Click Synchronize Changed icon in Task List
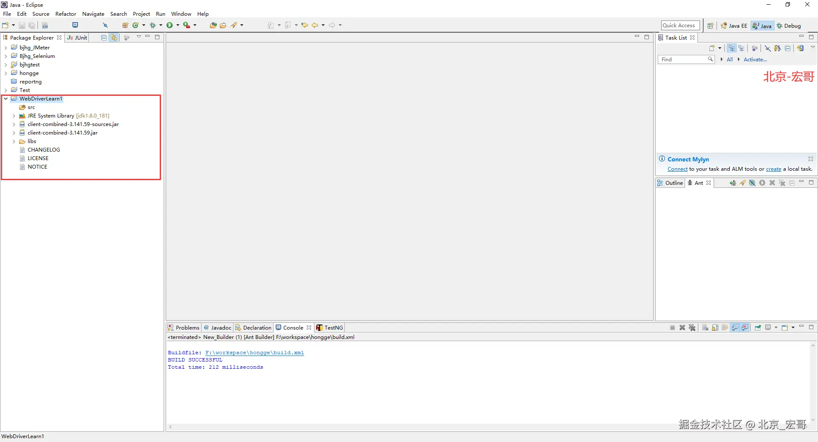Viewport: 818px width, 442px height. (x=801, y=48)
